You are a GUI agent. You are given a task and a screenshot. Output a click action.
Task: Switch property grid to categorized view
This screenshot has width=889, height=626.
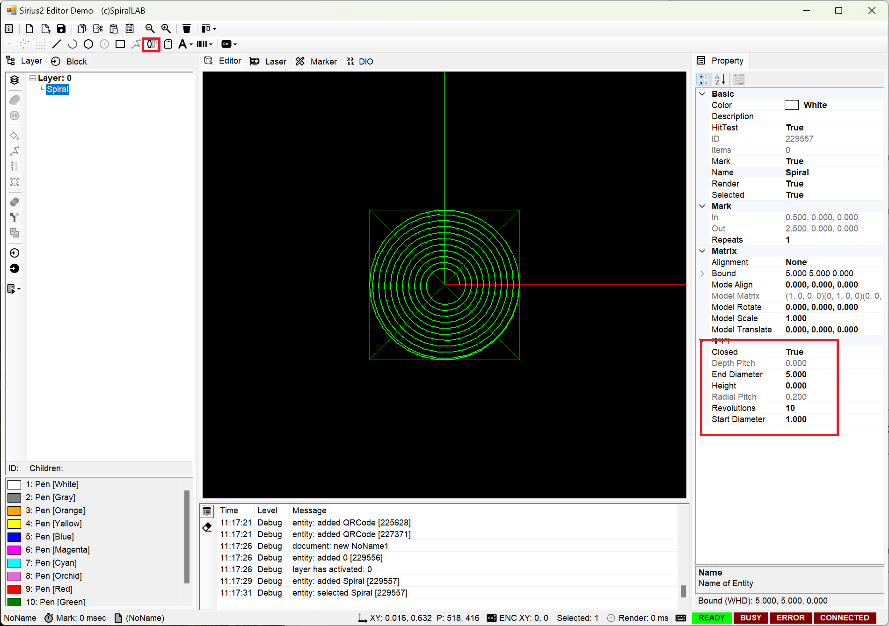point(704,79)
